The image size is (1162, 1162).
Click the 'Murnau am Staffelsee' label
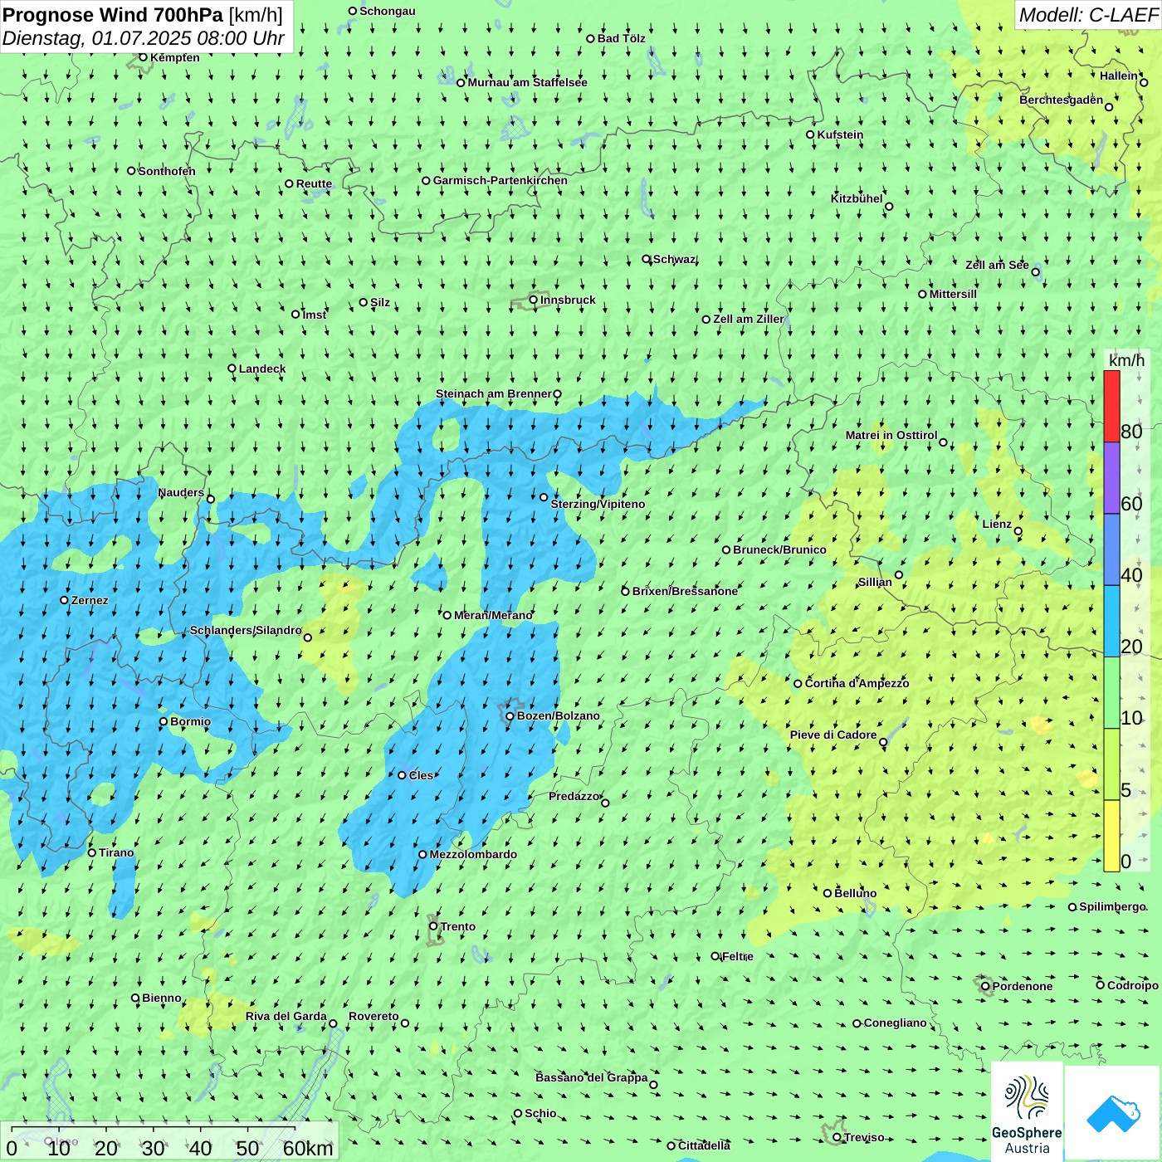click(x=528, y=82)
